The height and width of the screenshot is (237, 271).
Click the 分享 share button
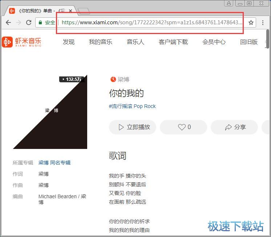click(x=235, y=127)
